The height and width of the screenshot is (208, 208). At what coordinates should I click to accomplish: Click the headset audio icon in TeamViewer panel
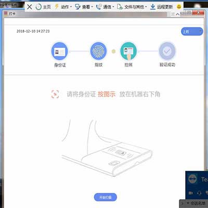click(199, 193)
